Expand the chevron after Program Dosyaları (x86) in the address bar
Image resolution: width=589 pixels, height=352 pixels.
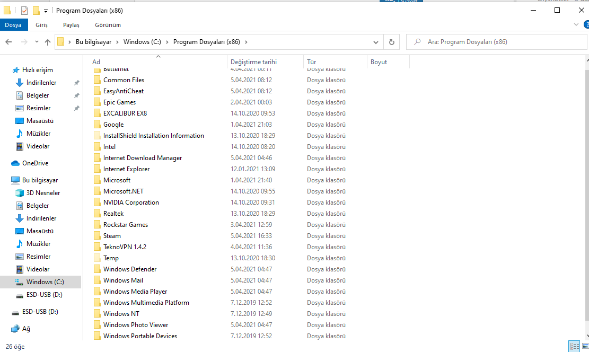click(246, 42)
